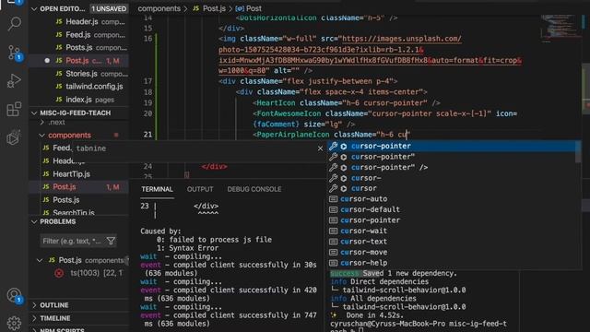Open the Run and Debug view

tap(14, 80)
